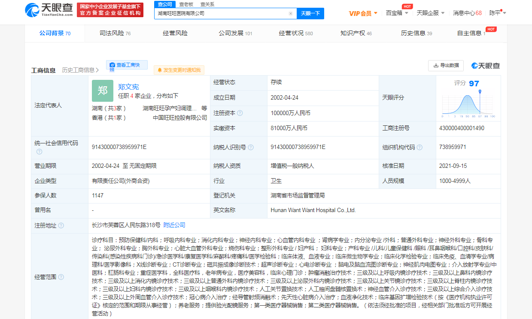Select staff size 1000-4999人
This screenshot has width=532, height=319.
tap(455, 181)
